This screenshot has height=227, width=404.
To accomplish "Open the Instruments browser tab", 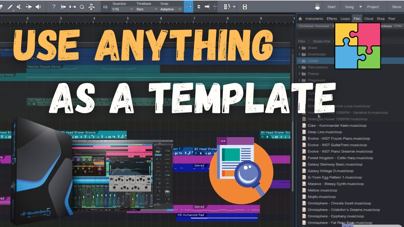I will pos(314,19).
